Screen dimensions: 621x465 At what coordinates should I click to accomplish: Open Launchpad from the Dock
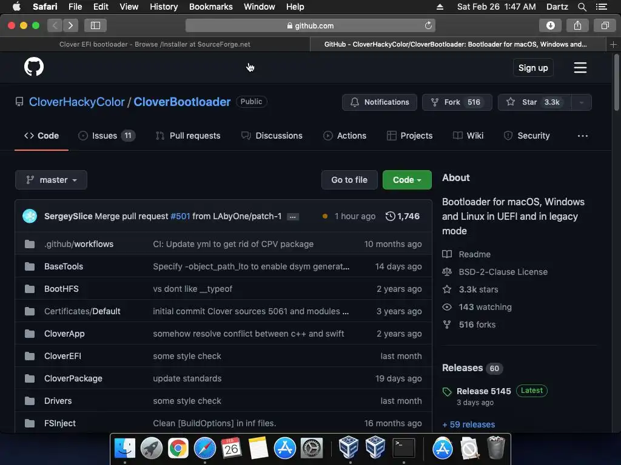click(151, 449)
